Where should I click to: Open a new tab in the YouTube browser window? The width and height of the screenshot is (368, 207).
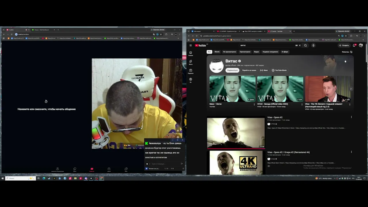294,31
